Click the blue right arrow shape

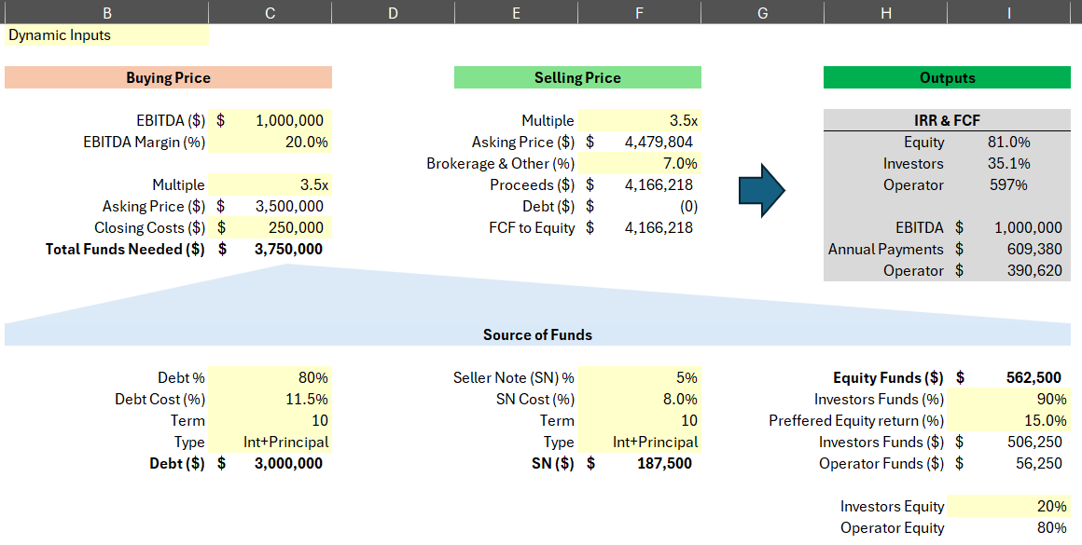tap(761, 191)
